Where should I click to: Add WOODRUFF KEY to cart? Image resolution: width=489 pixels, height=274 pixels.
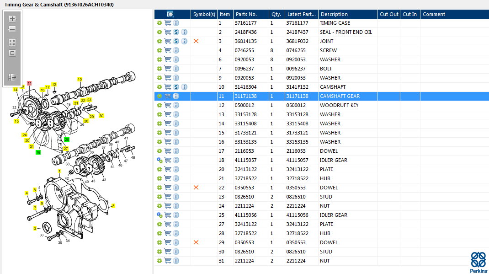[168, 105]
